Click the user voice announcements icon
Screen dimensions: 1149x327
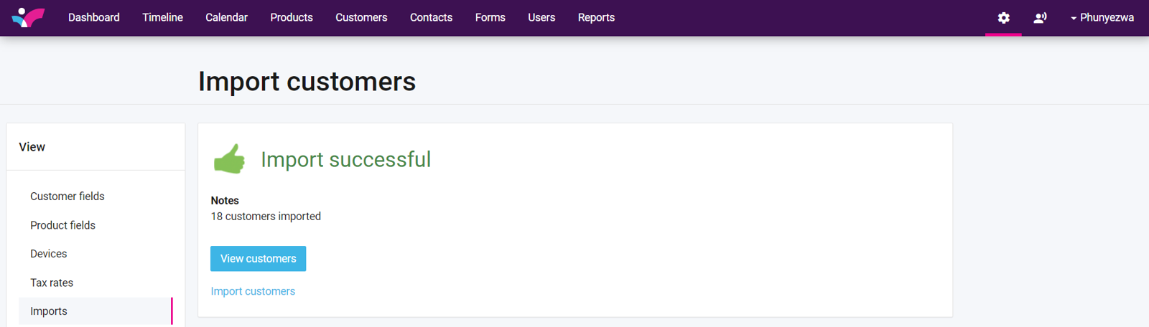point(1040,18)
